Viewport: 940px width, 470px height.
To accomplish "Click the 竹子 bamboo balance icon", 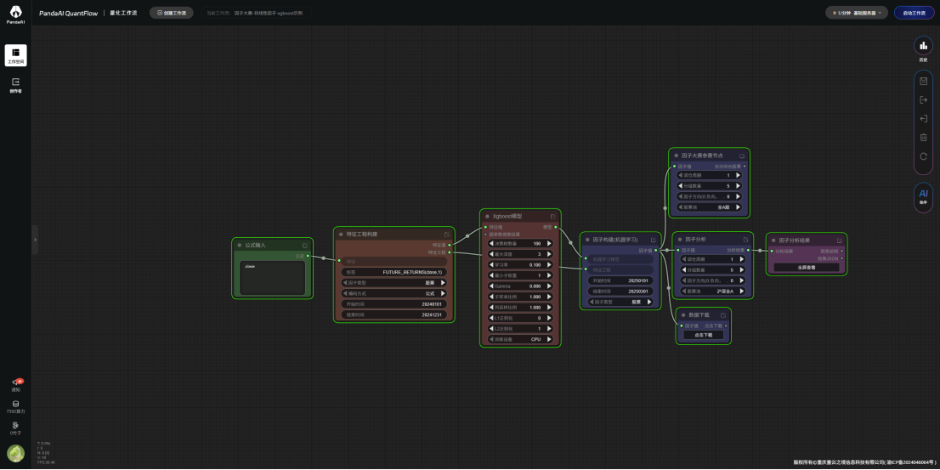I will (15, 428).
